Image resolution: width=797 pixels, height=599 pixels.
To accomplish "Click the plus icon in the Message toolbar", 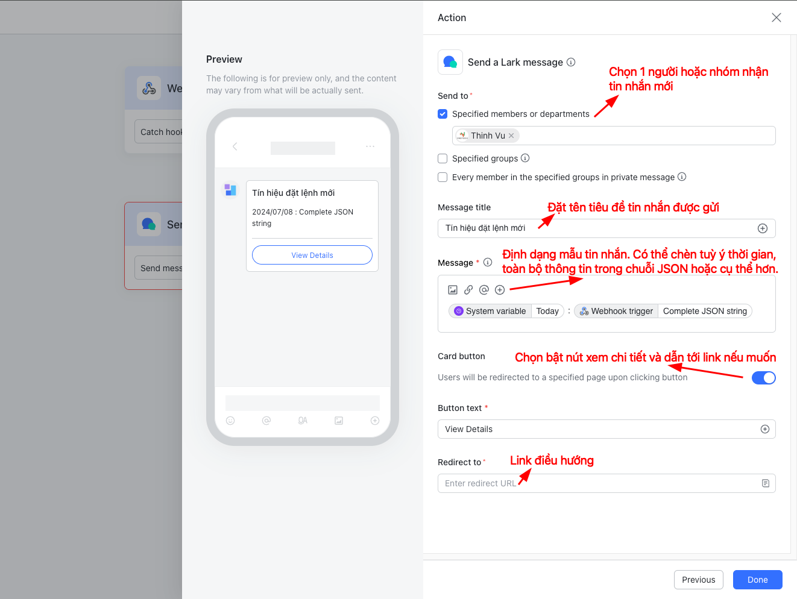I will (x=500, y=290).
